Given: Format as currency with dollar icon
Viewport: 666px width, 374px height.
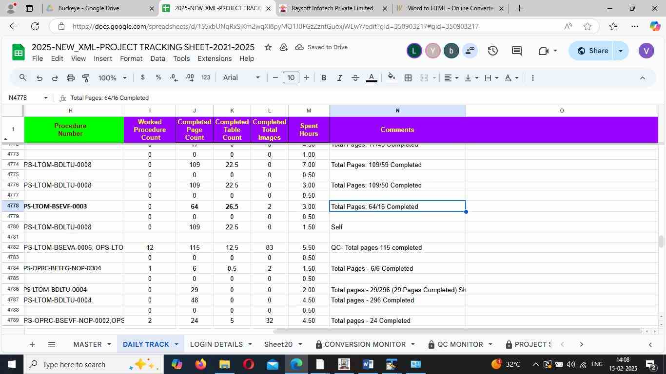Looking at the screenshot, I should (142, 78).
